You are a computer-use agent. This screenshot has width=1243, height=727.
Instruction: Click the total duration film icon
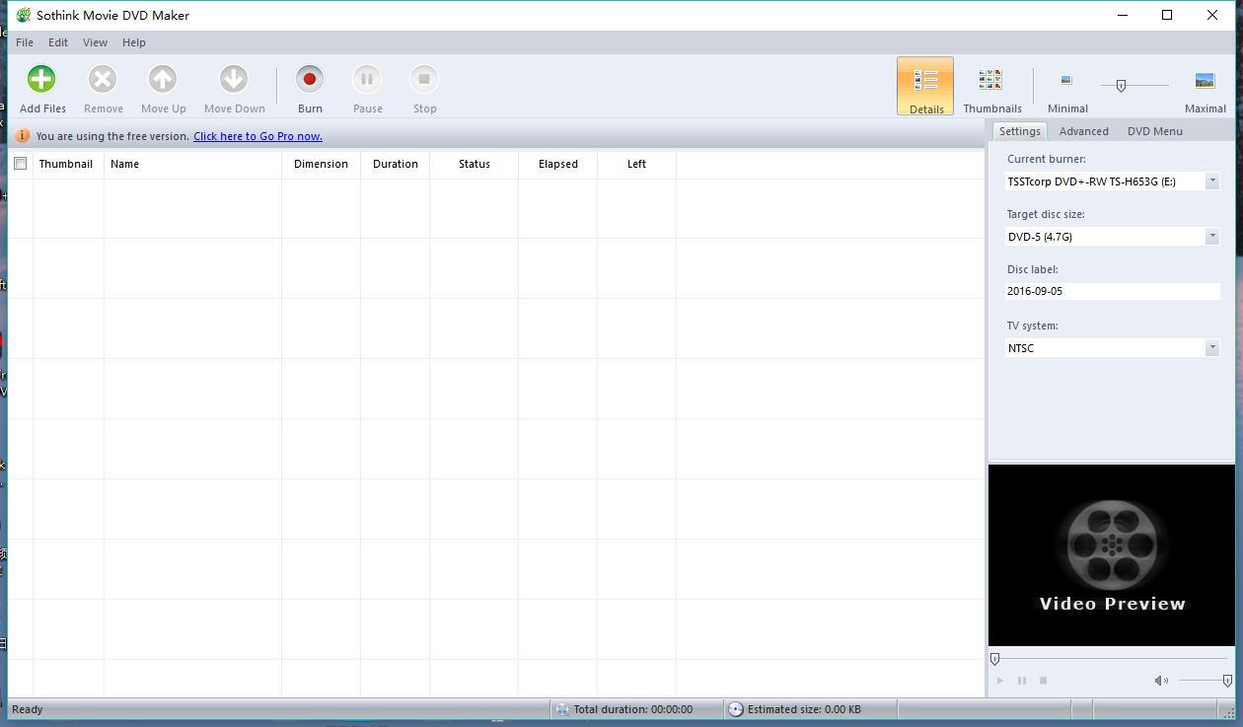tap(561, 709)
